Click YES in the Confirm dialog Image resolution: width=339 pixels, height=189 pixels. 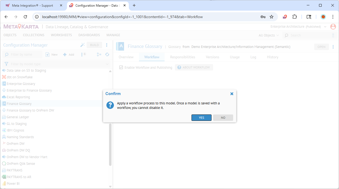coord(201,118)
